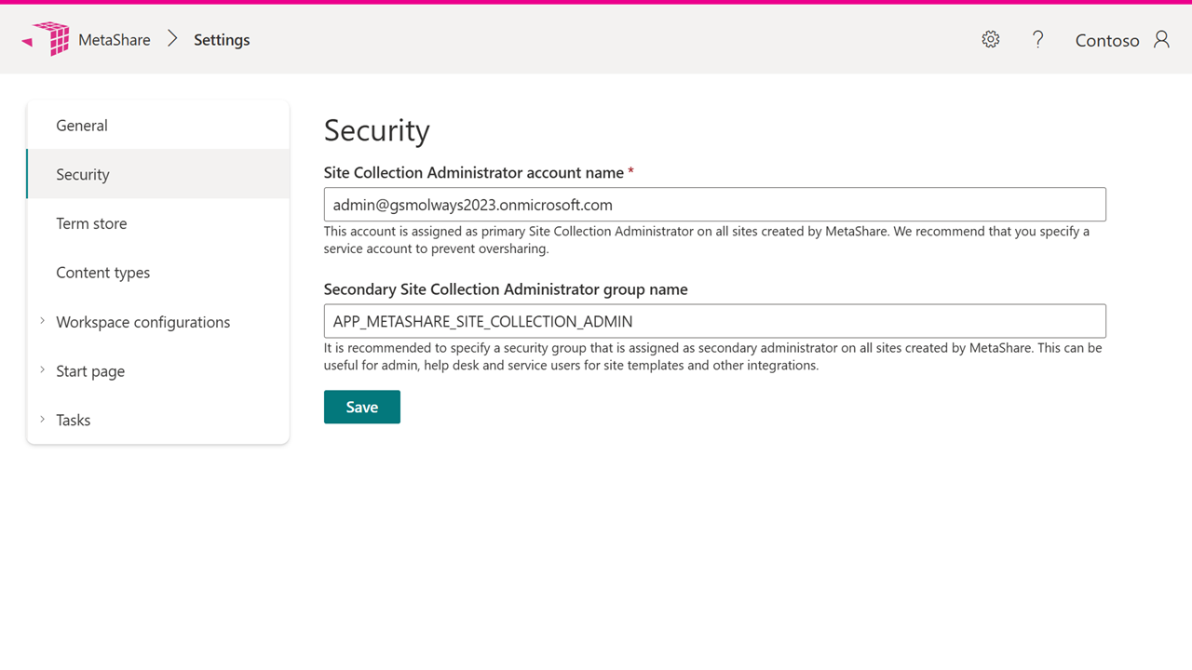
Task: Go to Term store settings
Action: pyautogui.click(x=91, y=223)
